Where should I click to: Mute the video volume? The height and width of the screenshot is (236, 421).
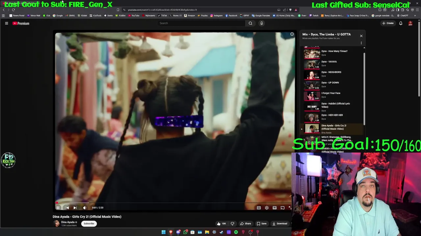pyautogui.click(x=85, y=207)
